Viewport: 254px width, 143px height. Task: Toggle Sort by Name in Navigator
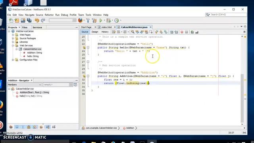pos(48,127)
